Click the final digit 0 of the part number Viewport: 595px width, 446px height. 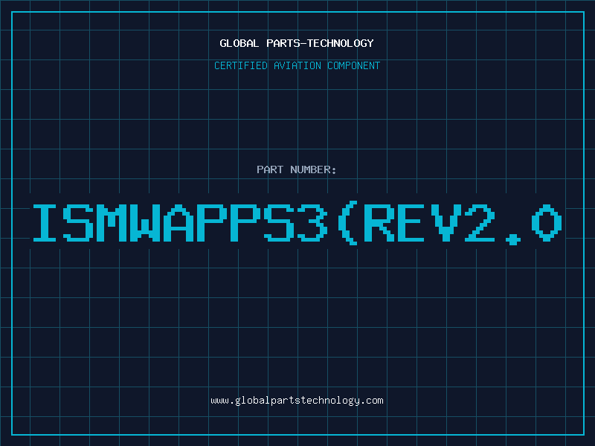[547, 223]
